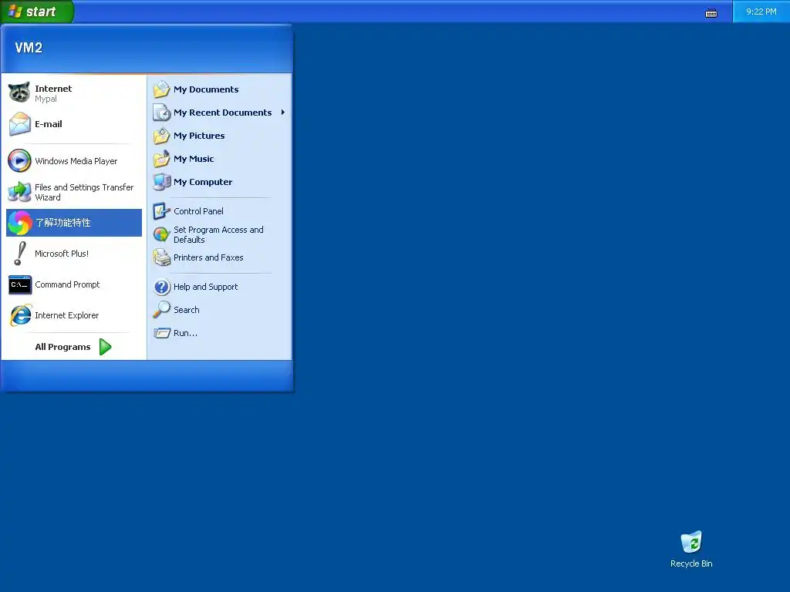Click the Printers and Faxes label
The height and width of the screenshot is (592, 790).
click(x=208, y=257)
